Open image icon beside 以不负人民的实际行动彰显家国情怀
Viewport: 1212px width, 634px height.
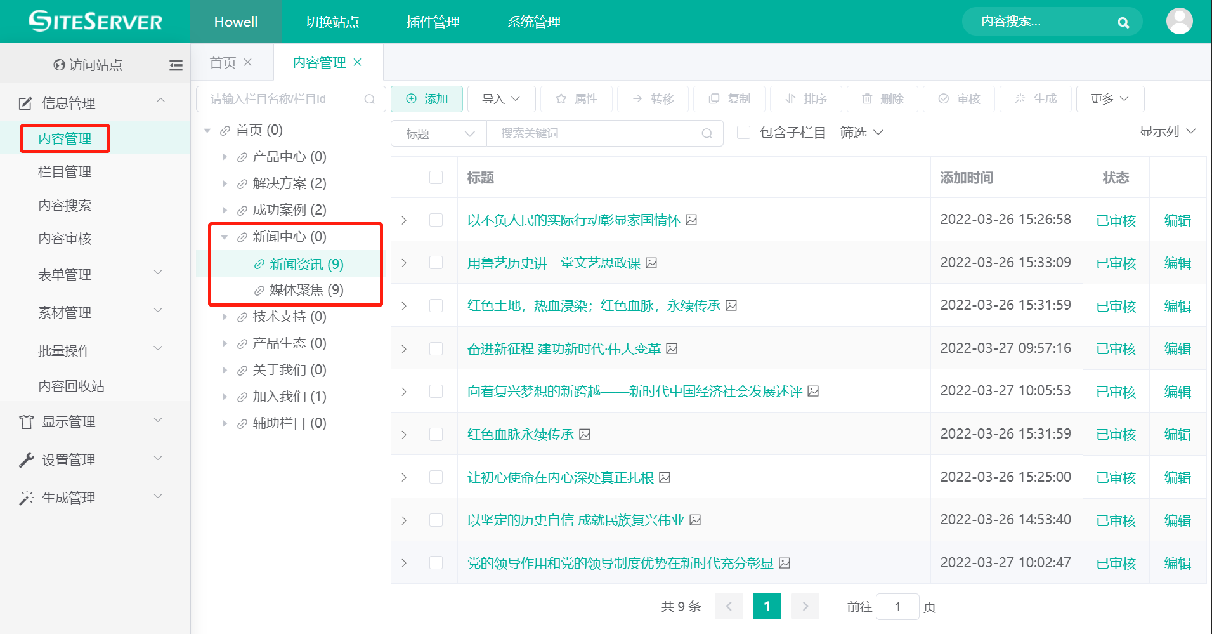click(691, 220)
